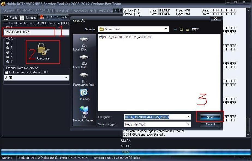Go to Desktop in places bar
The height and width of the screenshot is (161, 252).
(84, 94)
